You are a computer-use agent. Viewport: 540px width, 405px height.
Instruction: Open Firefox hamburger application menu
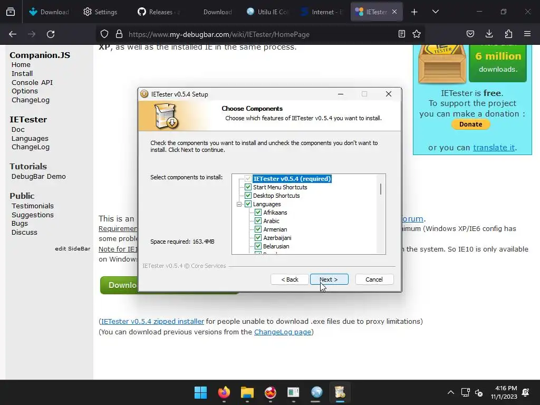point(527,34)
